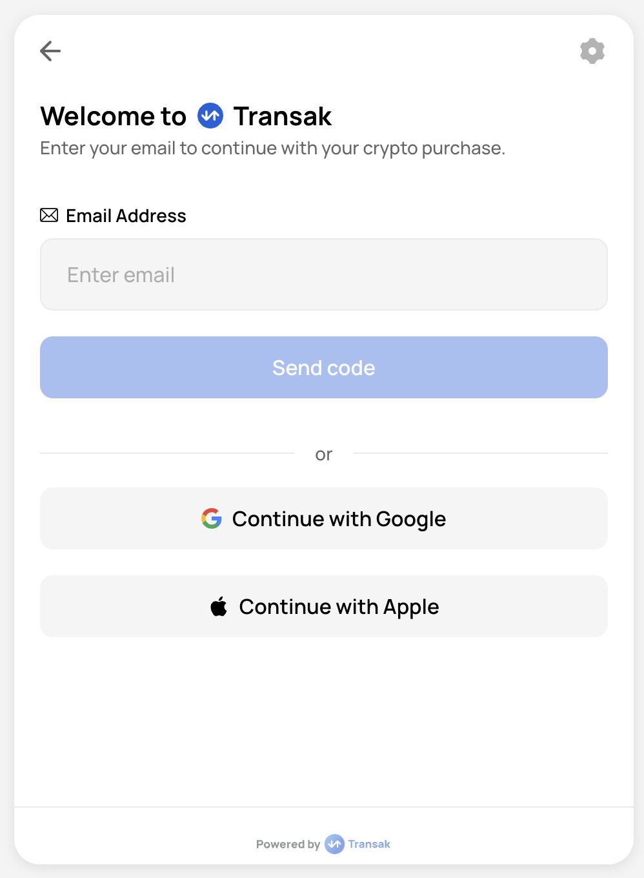Click the Transak logo in the footer
The height and width of the screenshot is (878, 644).
point(334,844)
